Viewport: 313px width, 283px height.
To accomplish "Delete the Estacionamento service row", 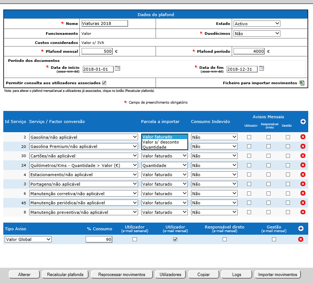I will [x=303, y=174].
